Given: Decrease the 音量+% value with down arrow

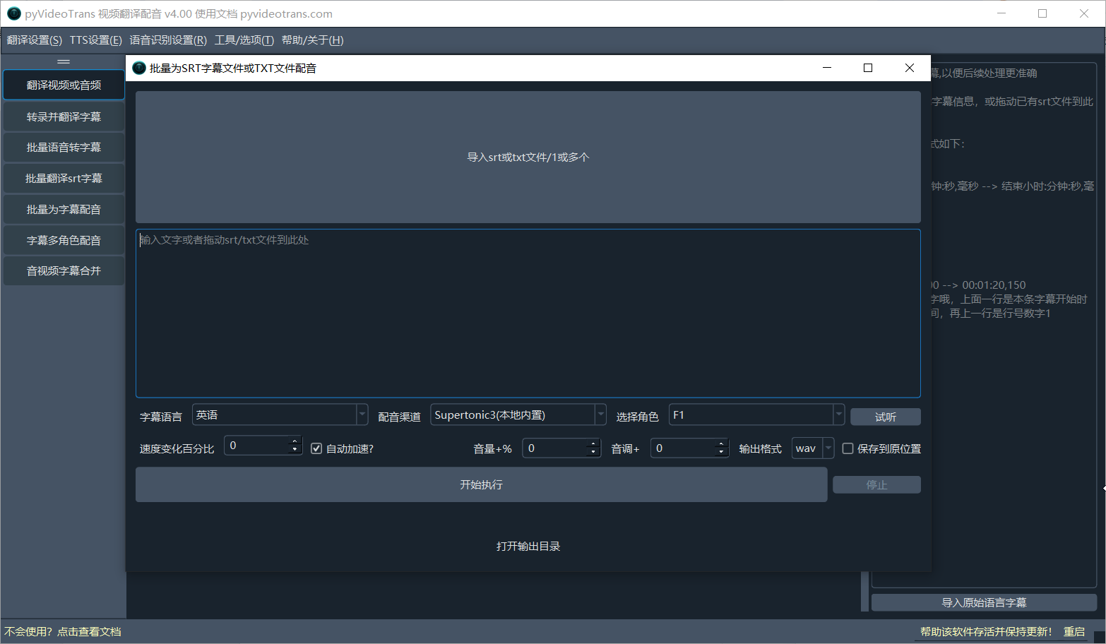Looking at the screenshot, I should tap(593, 453).
